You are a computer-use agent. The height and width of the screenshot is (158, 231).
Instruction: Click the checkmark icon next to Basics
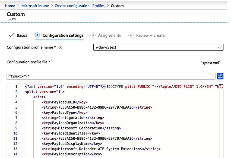(x=12, y=35)
